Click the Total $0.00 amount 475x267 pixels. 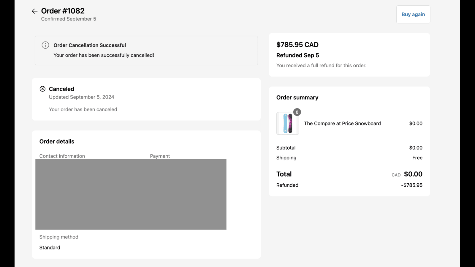click(x=413, y=174)
